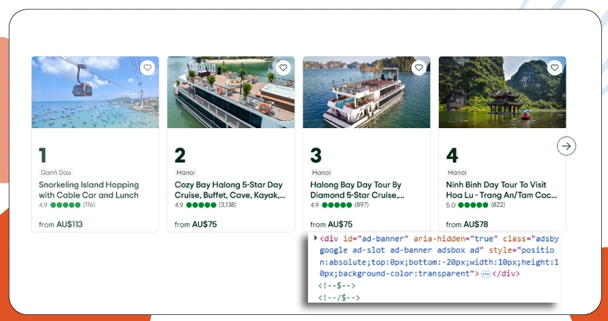The image size is (608, 321).
Task: Heart the Halong Bay Diamond cruise tour
Action: coord(419,68)
